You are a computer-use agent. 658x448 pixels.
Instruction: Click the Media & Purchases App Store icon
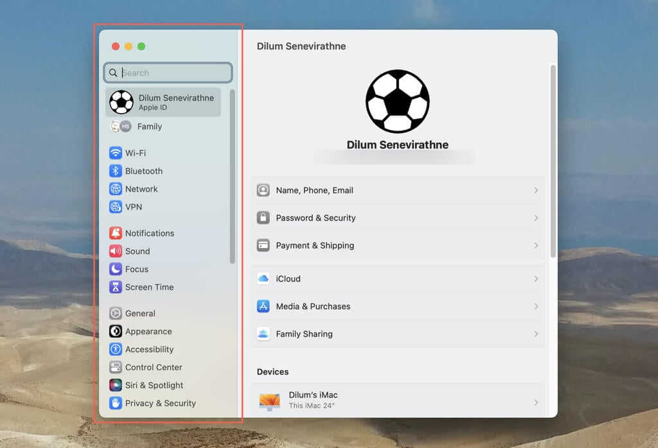(x=263, y=307)
